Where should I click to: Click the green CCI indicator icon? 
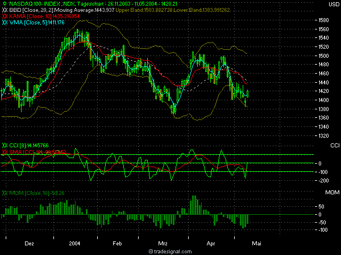(5, 146)
